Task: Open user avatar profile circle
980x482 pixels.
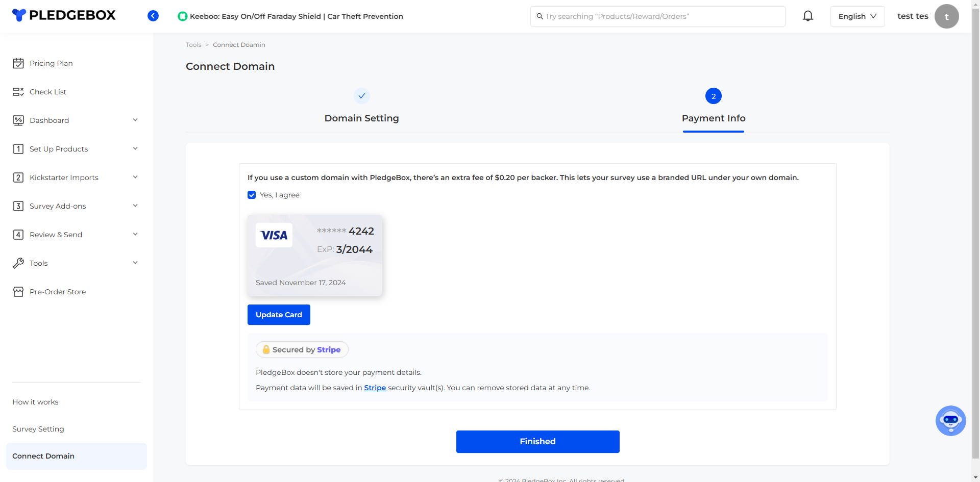Action: pos(946,16)
